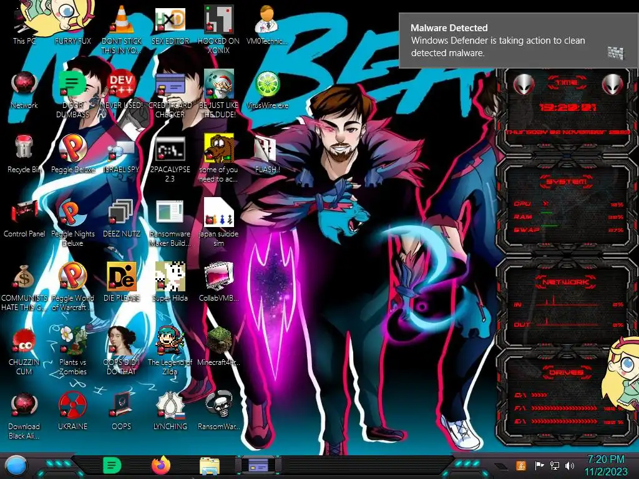Open the Santa icon BE JUST LIKE THE DUDE!
Screen dimensions: 639x479
tap(218, 95)
